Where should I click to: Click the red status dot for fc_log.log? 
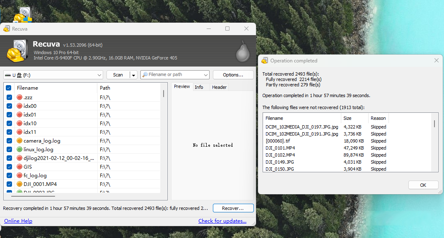[x=19, y=175]
